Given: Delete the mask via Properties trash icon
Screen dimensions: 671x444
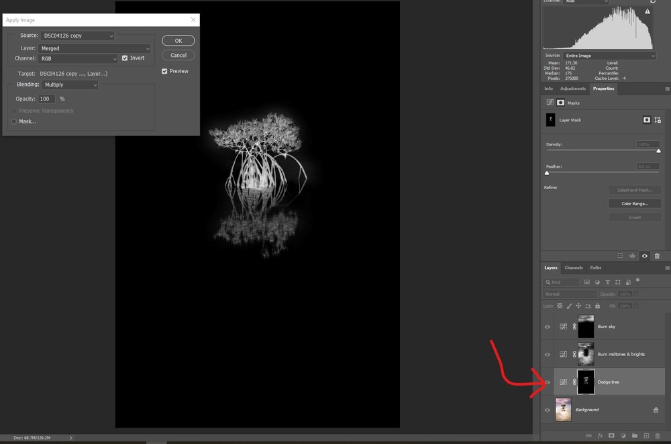Looking at the screenshot, I should coord(657,256).
